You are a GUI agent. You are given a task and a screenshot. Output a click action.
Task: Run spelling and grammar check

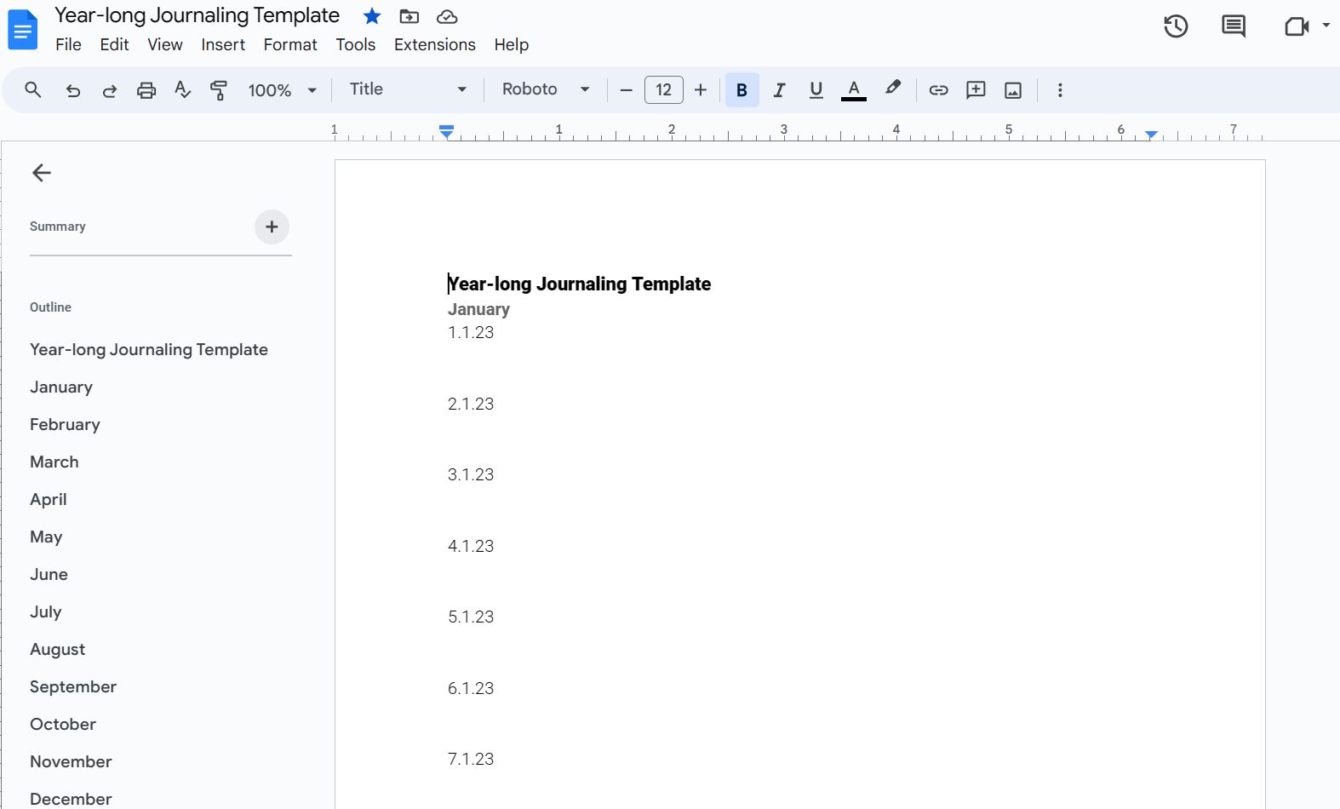tap(182, 89)
